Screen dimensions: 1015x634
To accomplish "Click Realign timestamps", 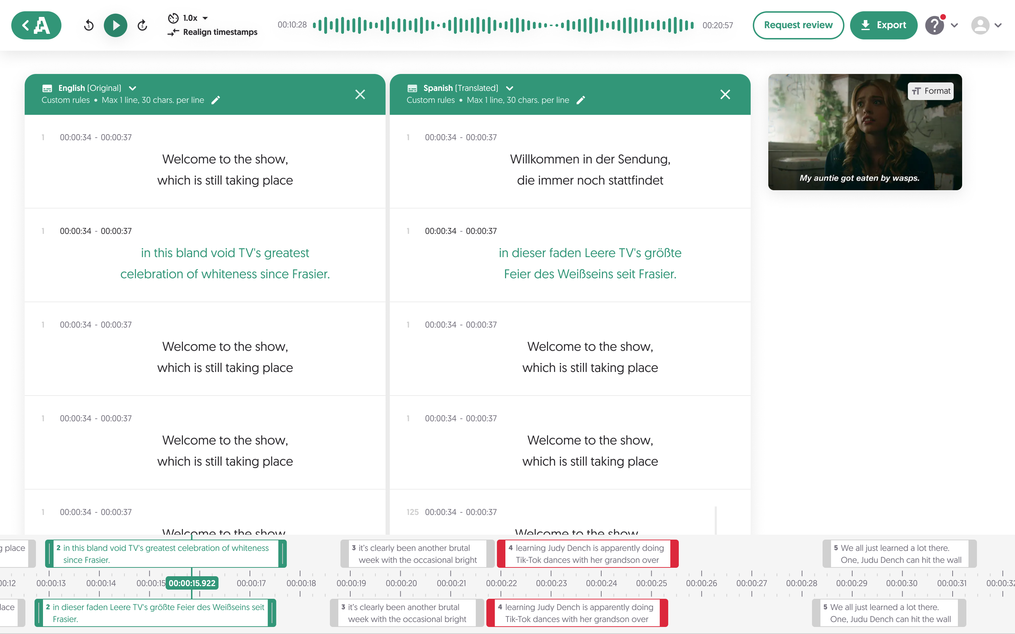I will (213, 32).
